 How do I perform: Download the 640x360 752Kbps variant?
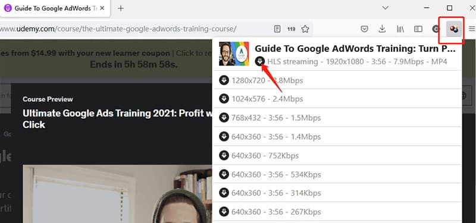click(224, 156)
